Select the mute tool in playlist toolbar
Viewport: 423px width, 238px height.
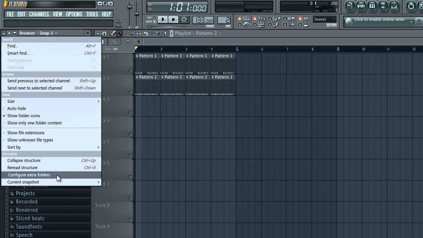coord(133,33)
